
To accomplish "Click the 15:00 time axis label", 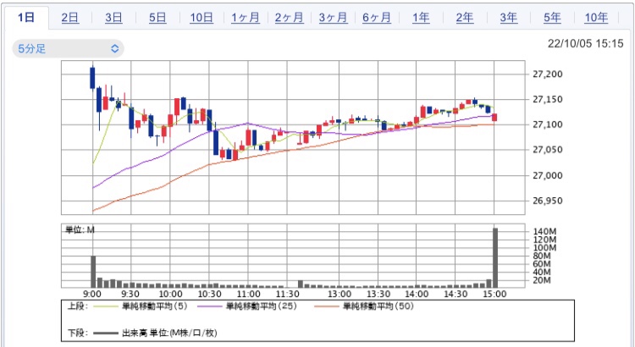I will (494, 295).
